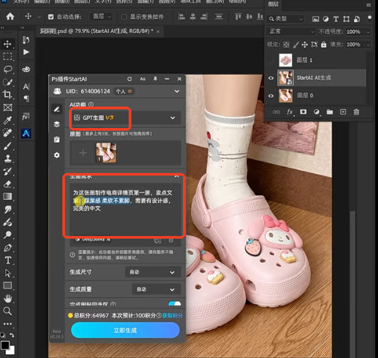Screen dimensions: 378x358
Task: Open the 图层 panel tab
Action: pyautogui.click(x=273, y=4)
